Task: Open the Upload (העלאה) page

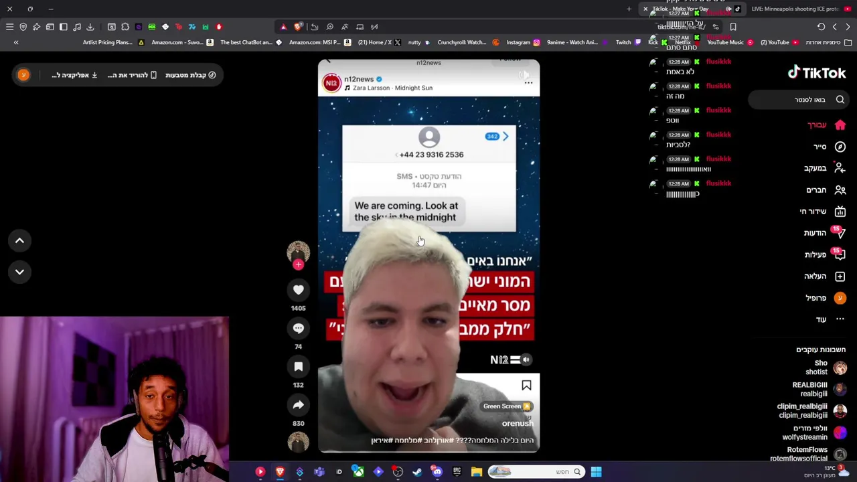Action: coord(825,276)
